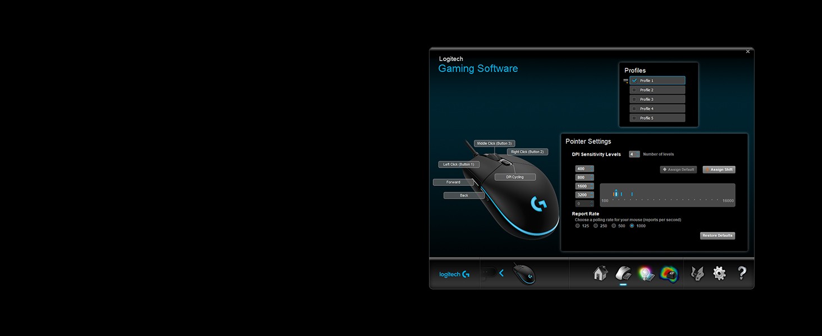Click the 1600 DPI level stepper field
Screen dimensions: 822x336
tap(584, 186)
